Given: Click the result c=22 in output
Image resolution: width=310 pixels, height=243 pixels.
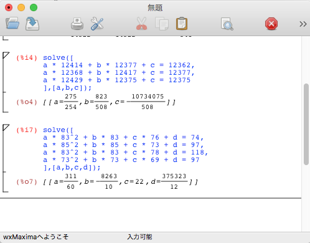Looking at the screenshot, I should pos(134,182).
